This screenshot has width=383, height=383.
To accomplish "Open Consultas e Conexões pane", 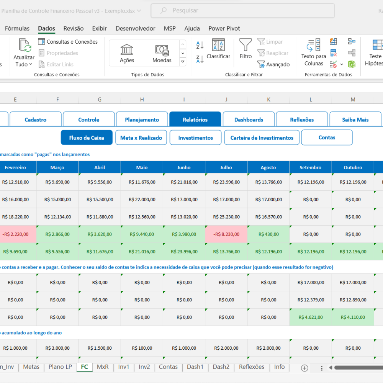I will (68, 42).
